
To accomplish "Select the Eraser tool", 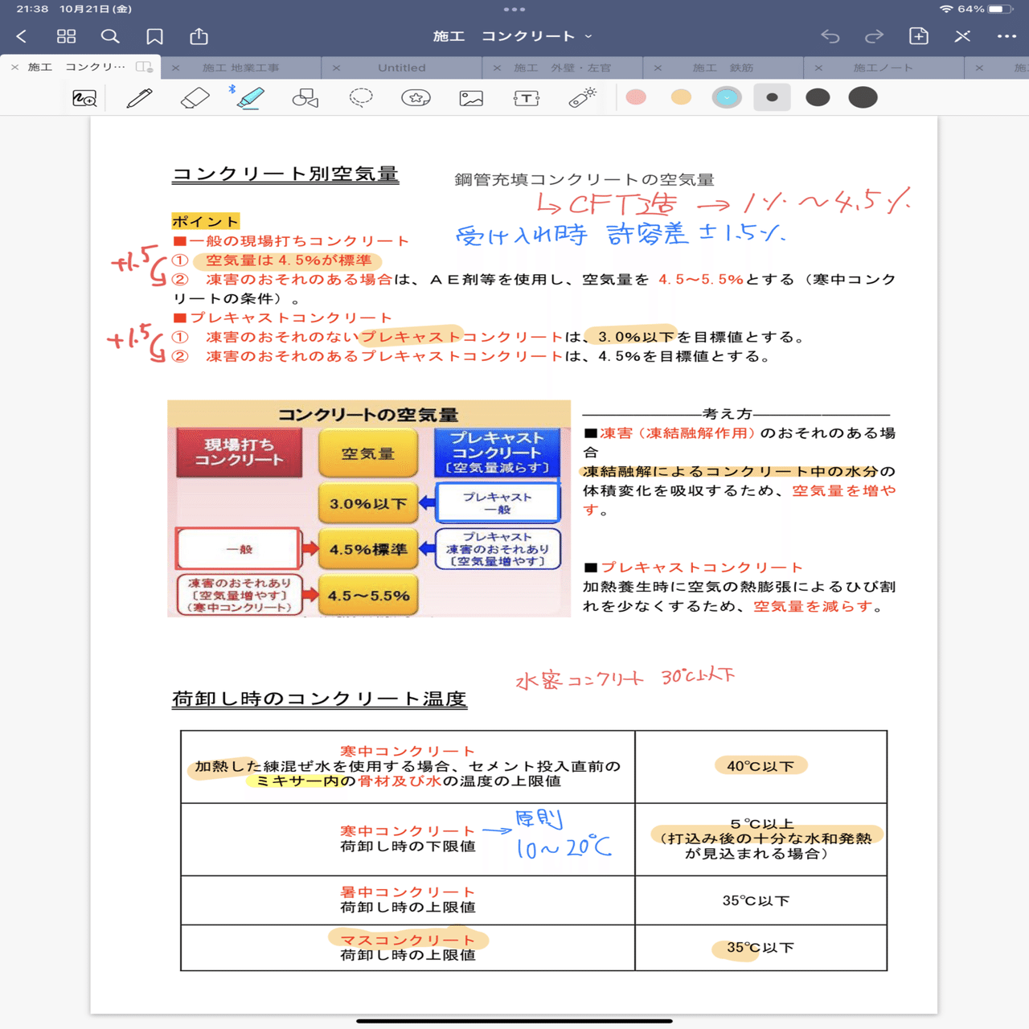I will 194,97.
